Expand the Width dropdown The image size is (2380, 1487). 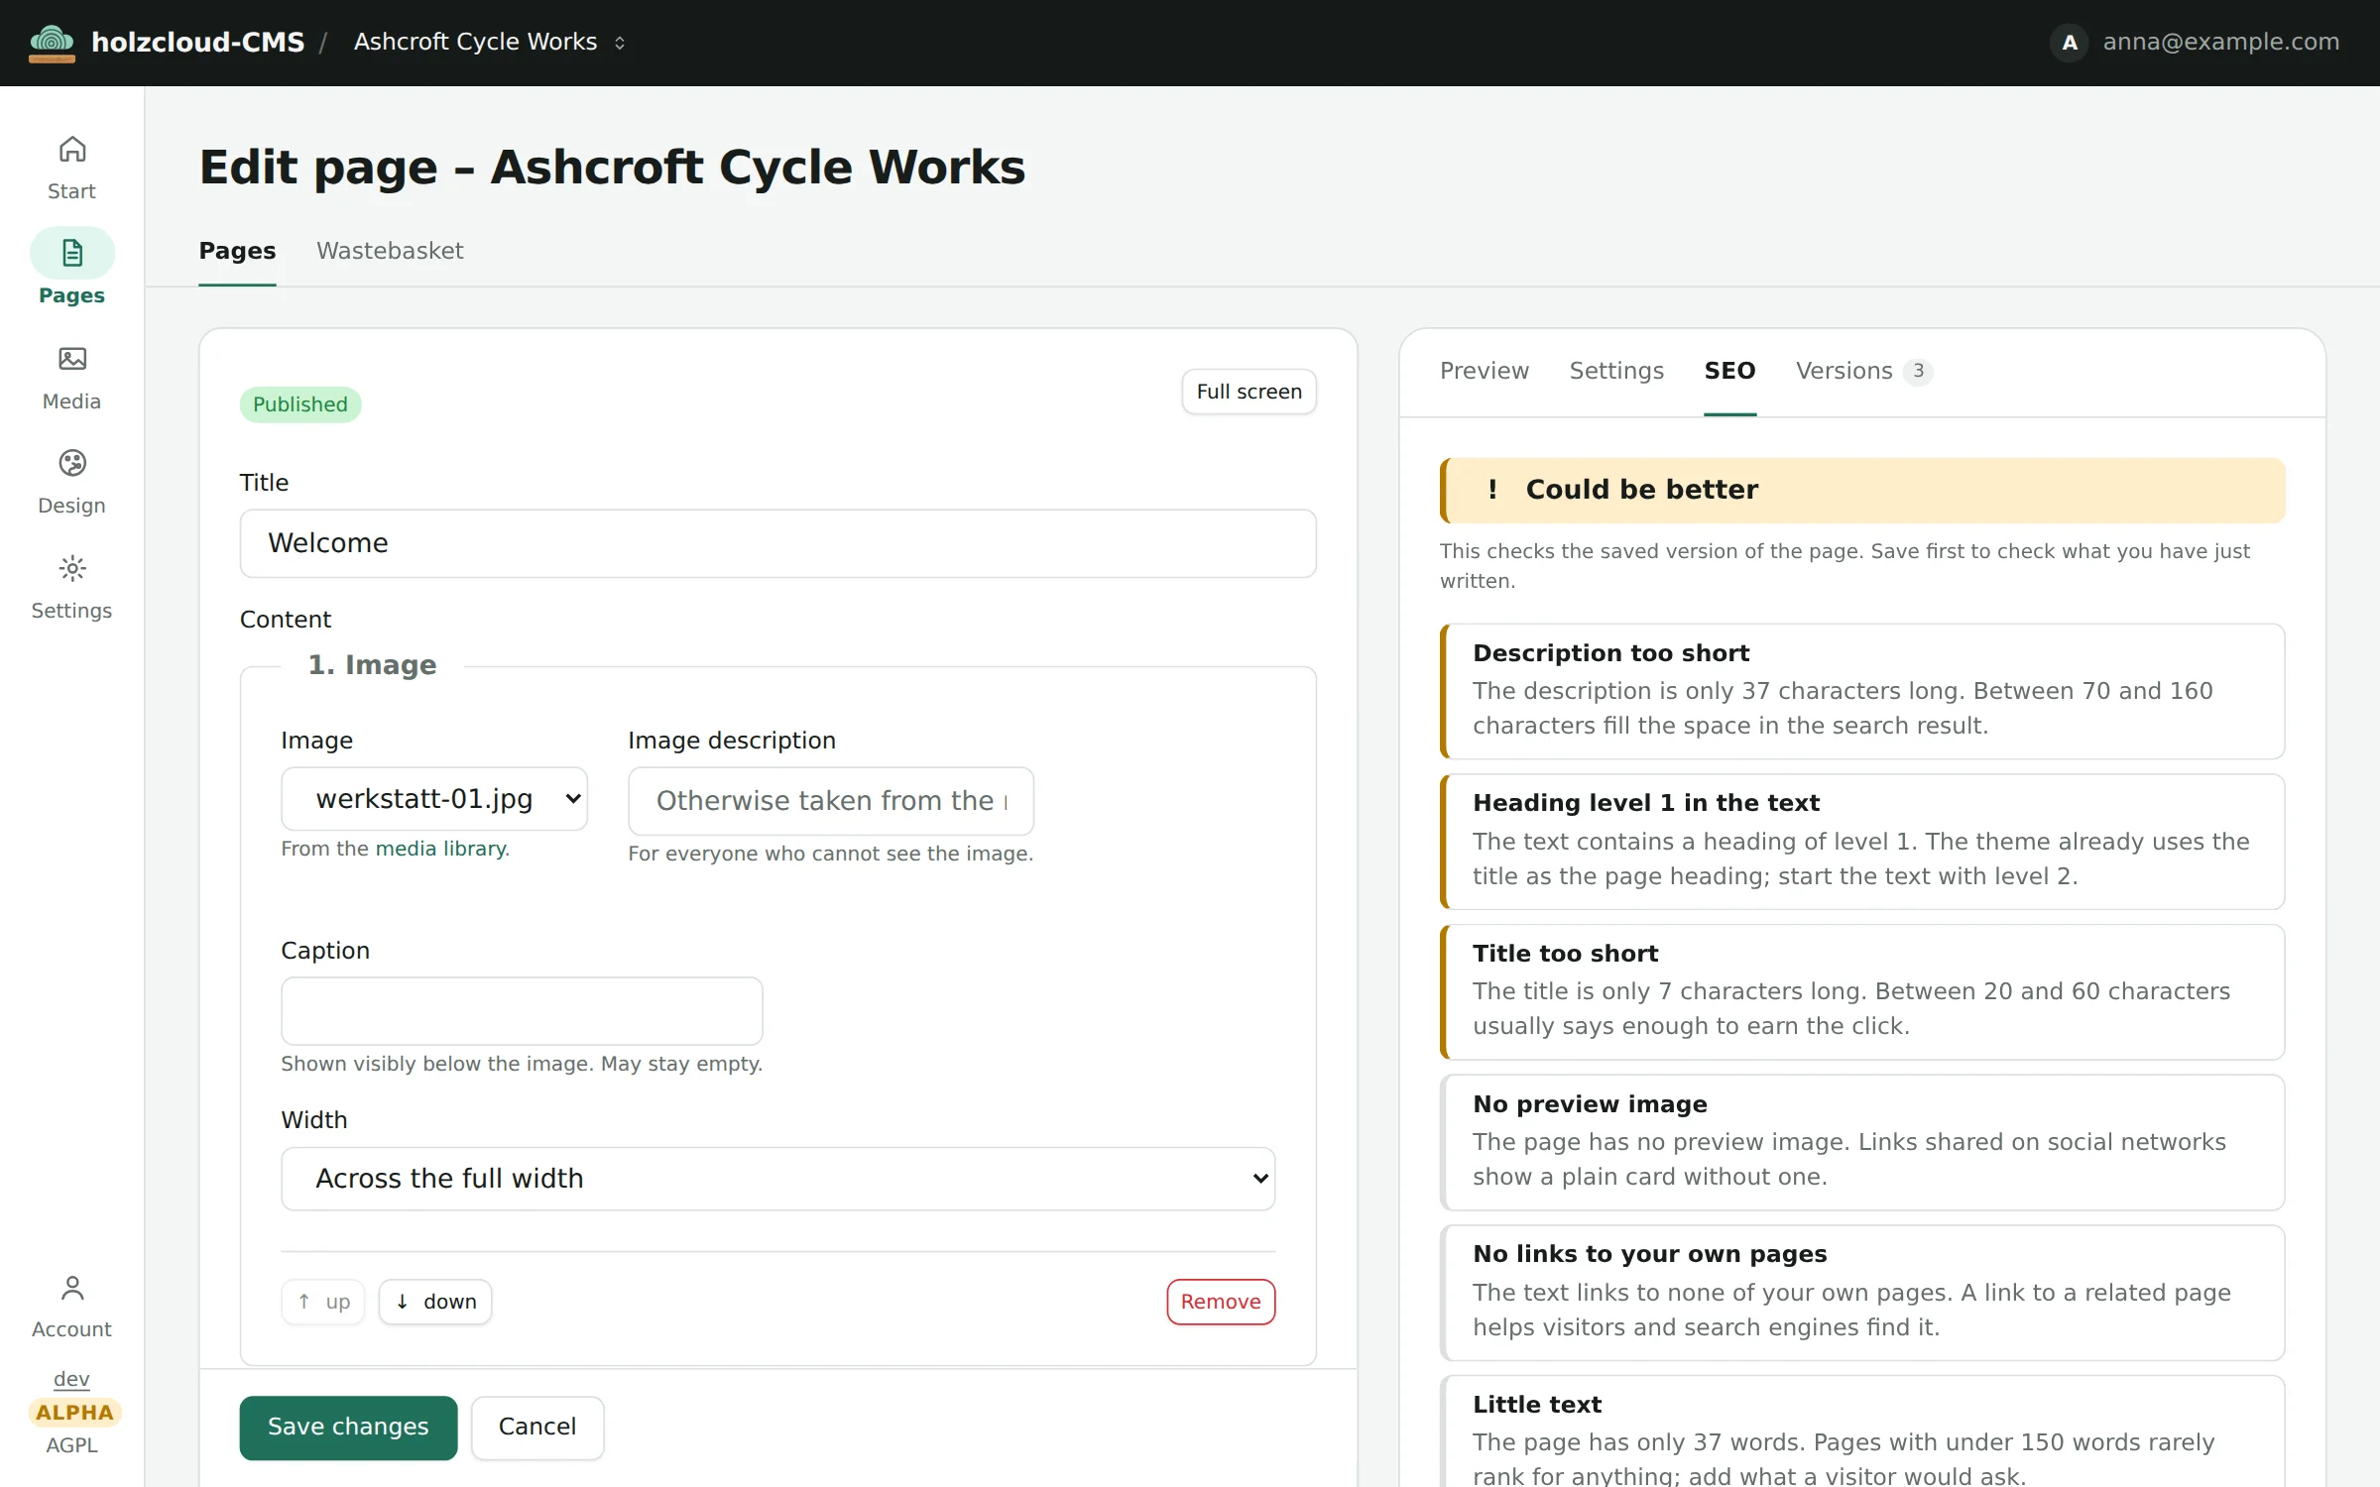[x=778, y=1178]
